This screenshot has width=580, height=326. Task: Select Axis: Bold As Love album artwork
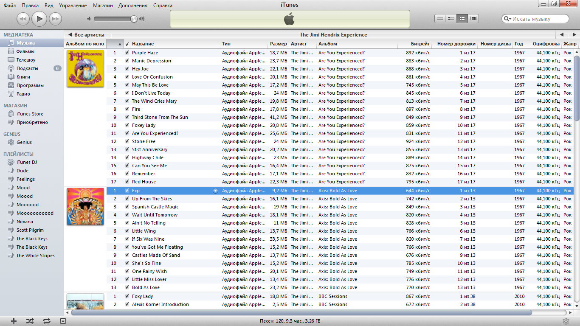pyautogui.click(x=85, y=206)
